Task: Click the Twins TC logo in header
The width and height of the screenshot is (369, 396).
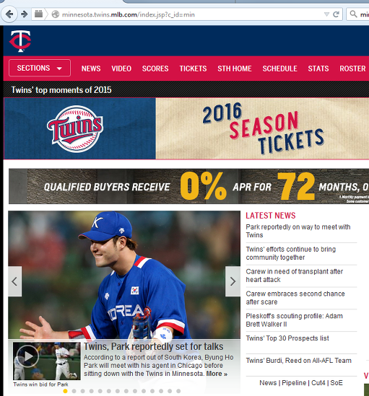Action: tap(20, 40)
